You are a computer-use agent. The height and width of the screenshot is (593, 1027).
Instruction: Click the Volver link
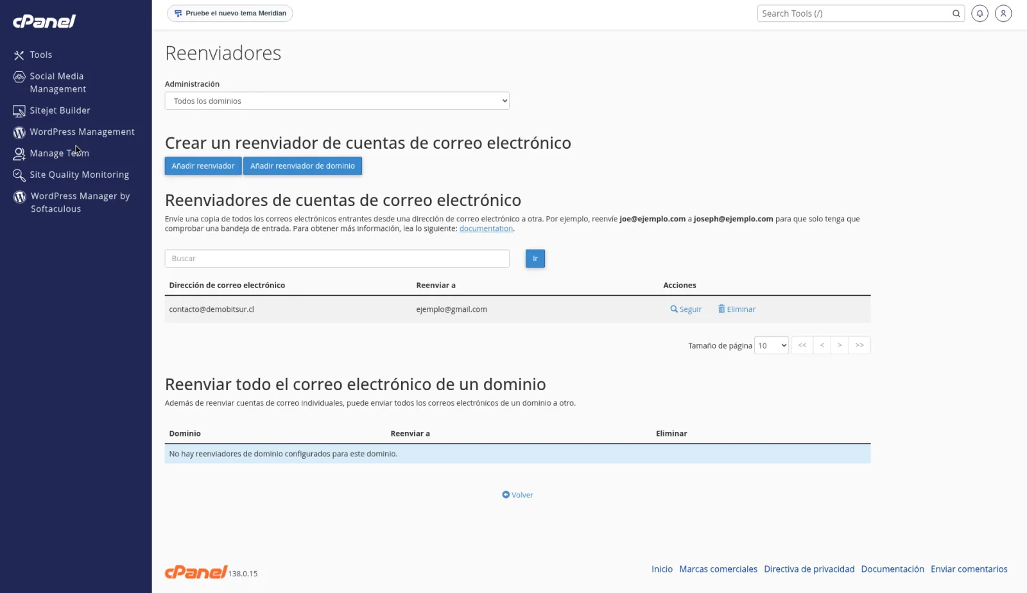tap(517, 495)
